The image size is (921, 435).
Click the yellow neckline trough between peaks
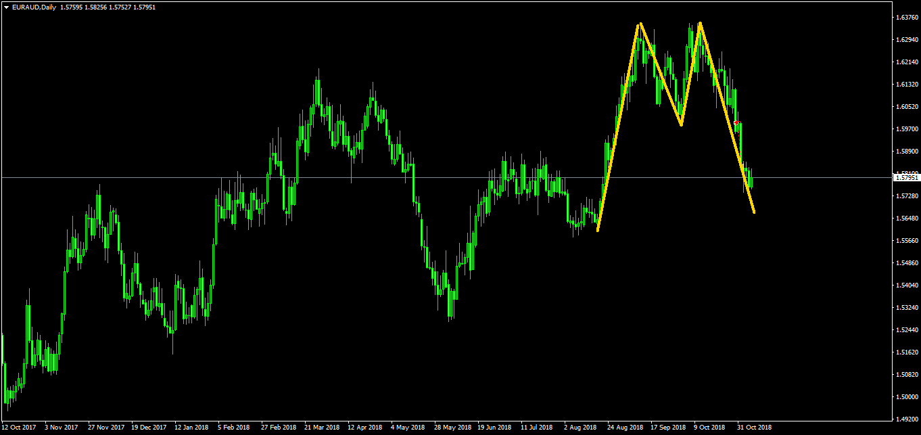click(681, 124)
